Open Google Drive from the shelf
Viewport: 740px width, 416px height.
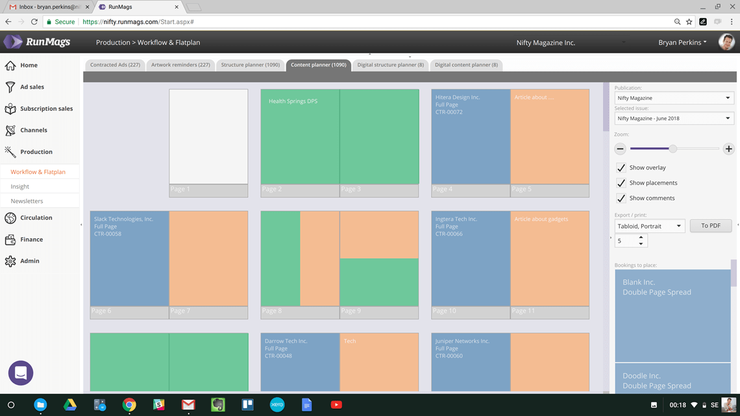(x=70, y=405)
